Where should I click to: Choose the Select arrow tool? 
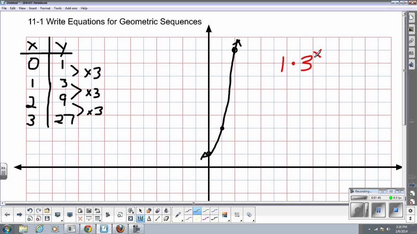click(x=140, y=211)
